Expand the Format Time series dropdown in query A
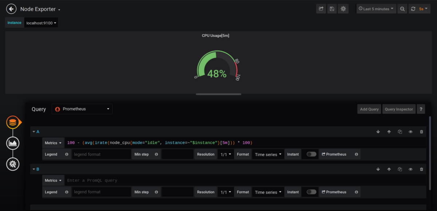The width and height of the screenshot is (437, 211). point(268,154)
